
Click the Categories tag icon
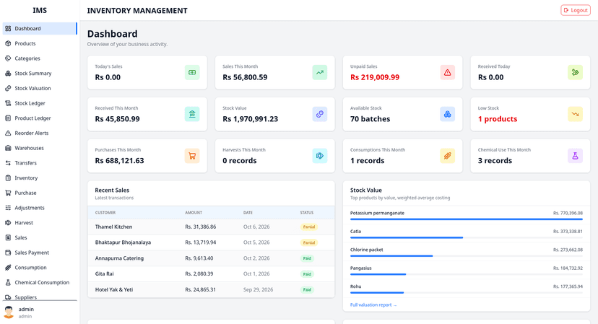pos(8,58)
